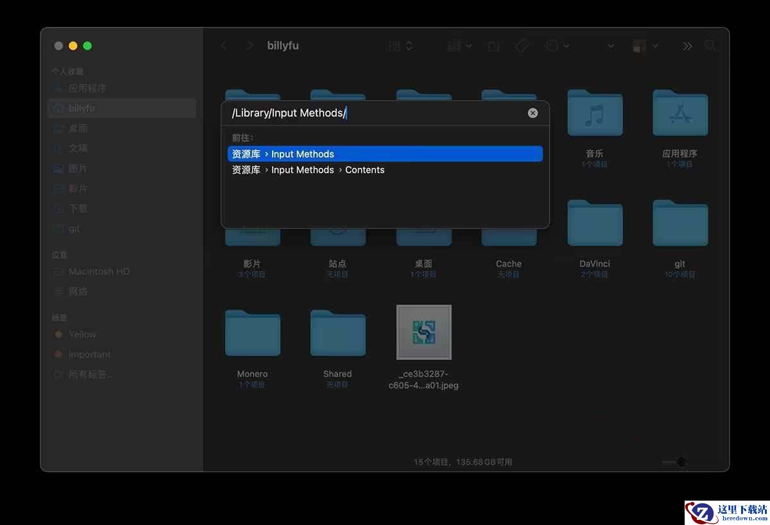The image size is (770, 525).
Task: Open the Action ellipsis menu
Action: [557, 46]
